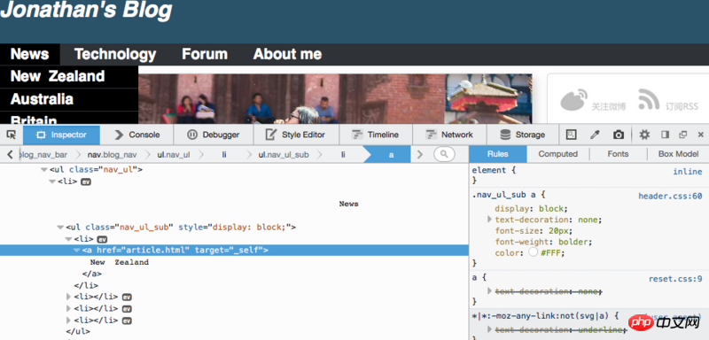
Task: Open the Computed panel tab
Action: [558, 154]
